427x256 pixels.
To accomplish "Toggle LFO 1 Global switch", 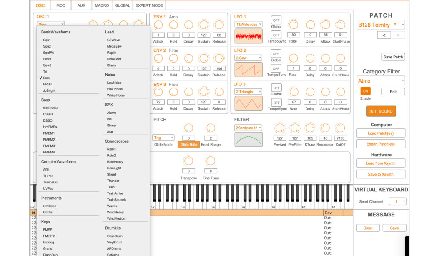I will click(276, 20).
